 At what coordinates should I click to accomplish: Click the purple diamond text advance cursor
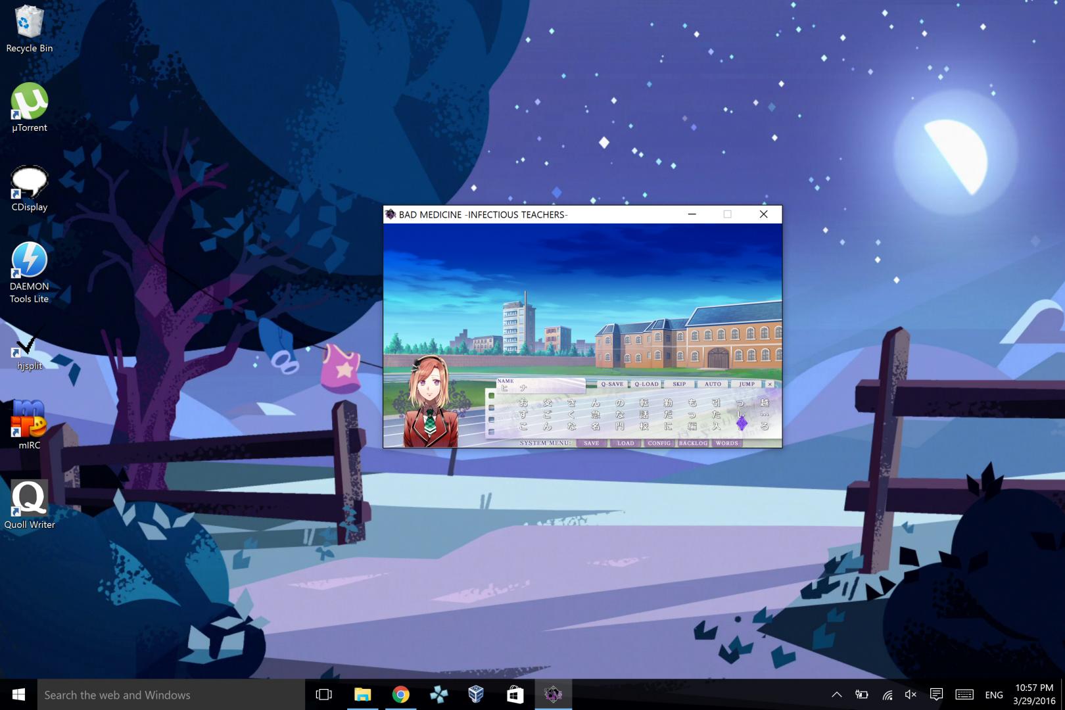coord(742,424)
